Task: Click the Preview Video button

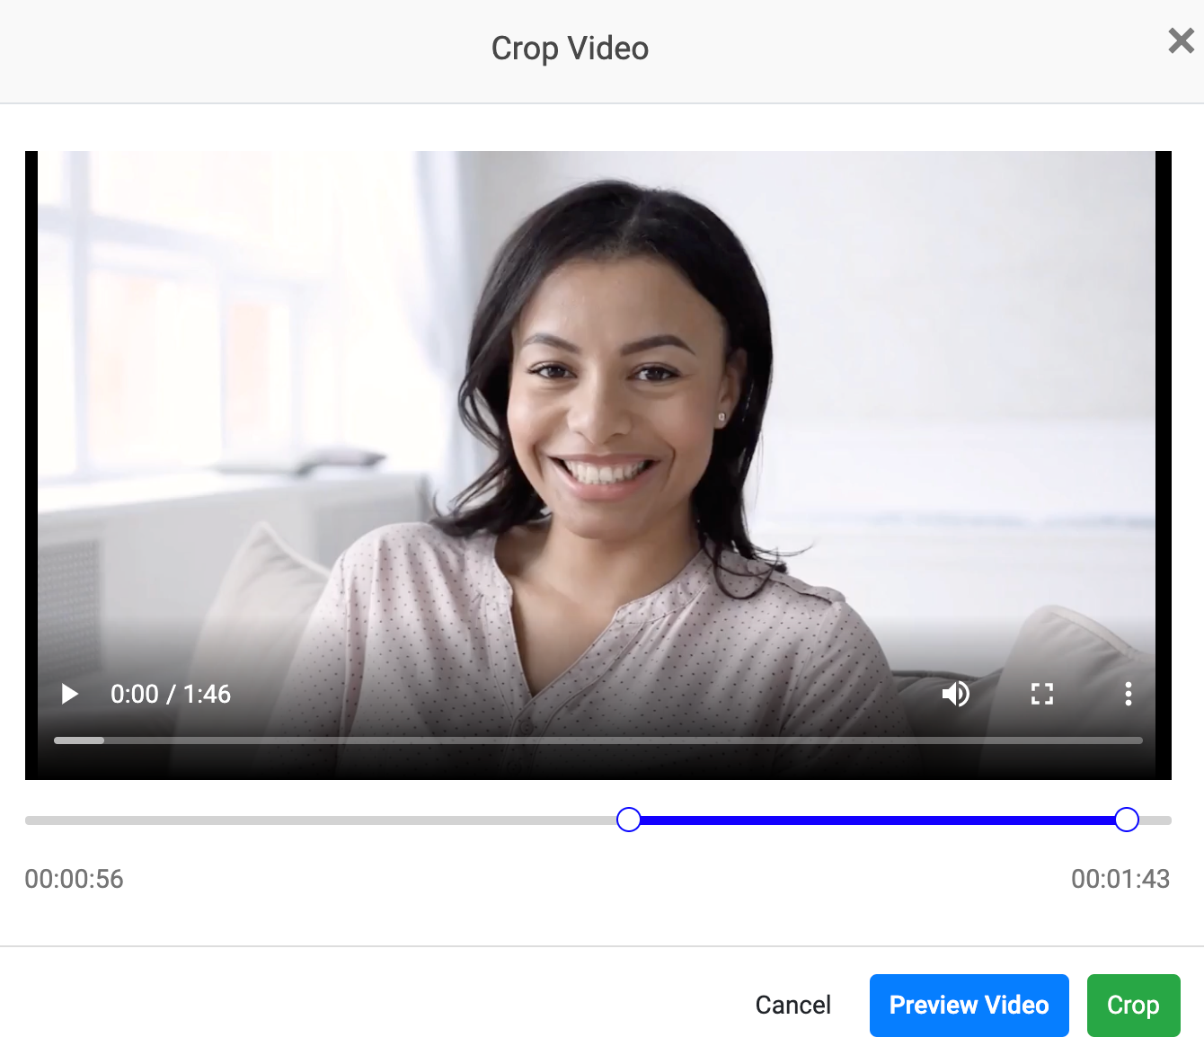Action: point(969,1005)
